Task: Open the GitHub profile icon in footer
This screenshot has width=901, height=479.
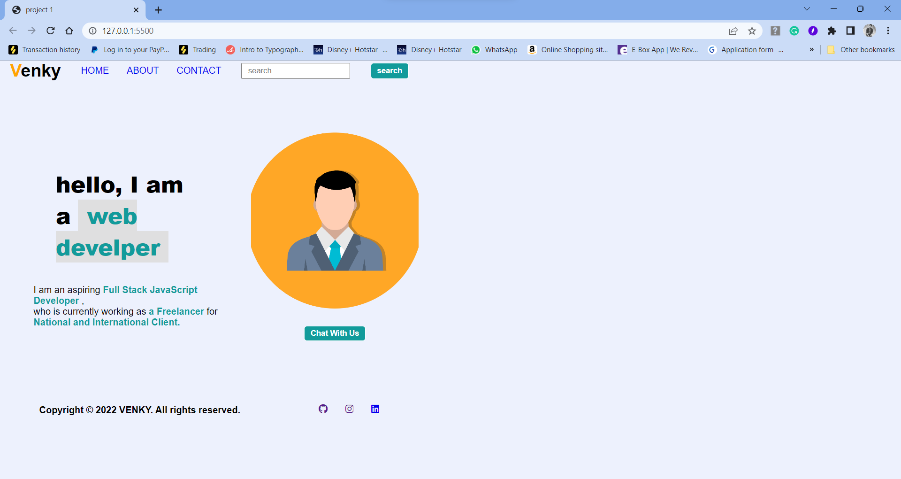Action: (x=323, y=409)
